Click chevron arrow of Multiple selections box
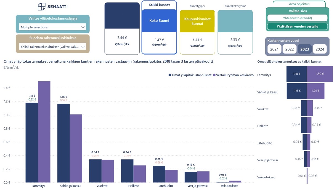The height and width of the screenshot is (191, 334). [x=83, y=27]
